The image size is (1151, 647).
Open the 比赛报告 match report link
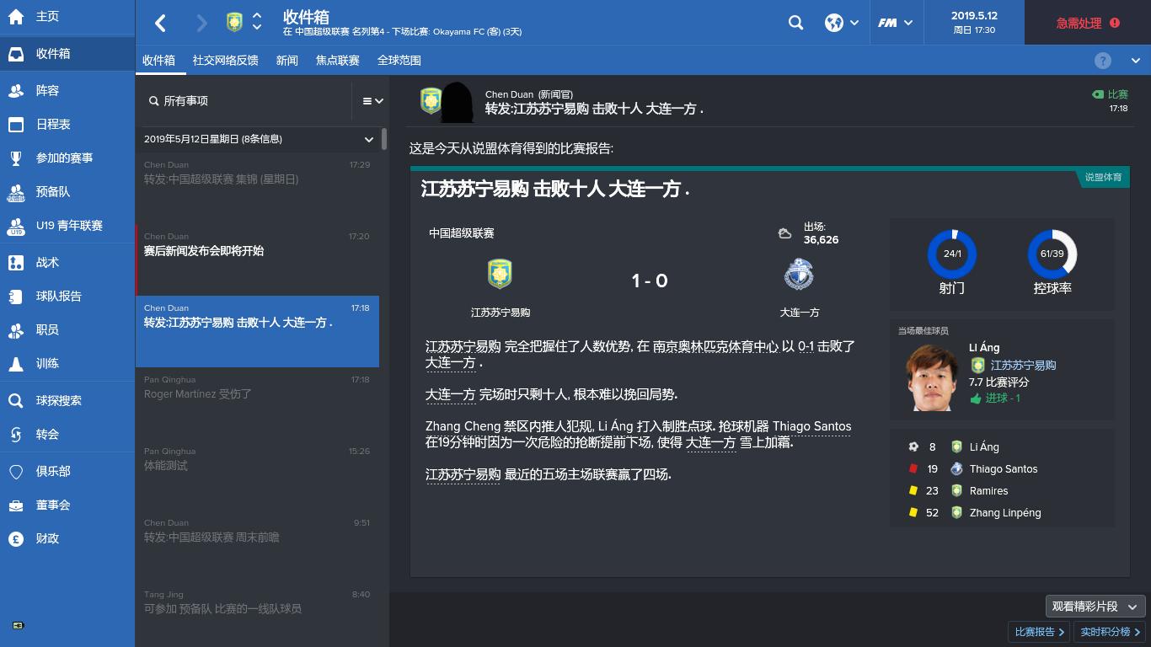pyautogui.click(x=1038, y=631)
